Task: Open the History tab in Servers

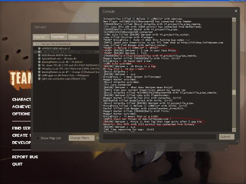Action: click(73, 37)
